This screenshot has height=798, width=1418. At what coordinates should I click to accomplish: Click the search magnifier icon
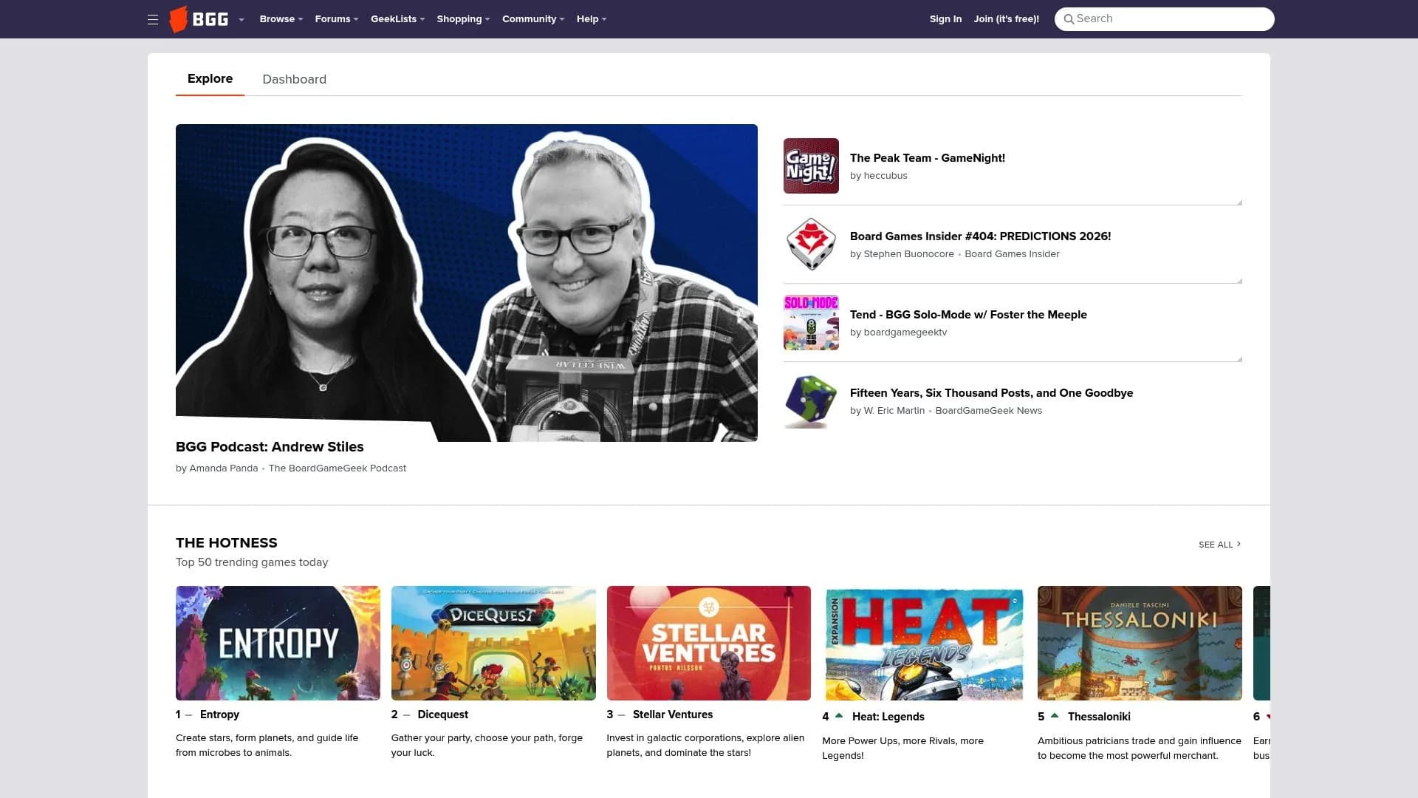point(1069,19)
